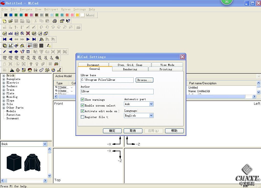Click the 'Name: Untitled.ldr' row text
The image size is (261, 188).
pos(199,91)
